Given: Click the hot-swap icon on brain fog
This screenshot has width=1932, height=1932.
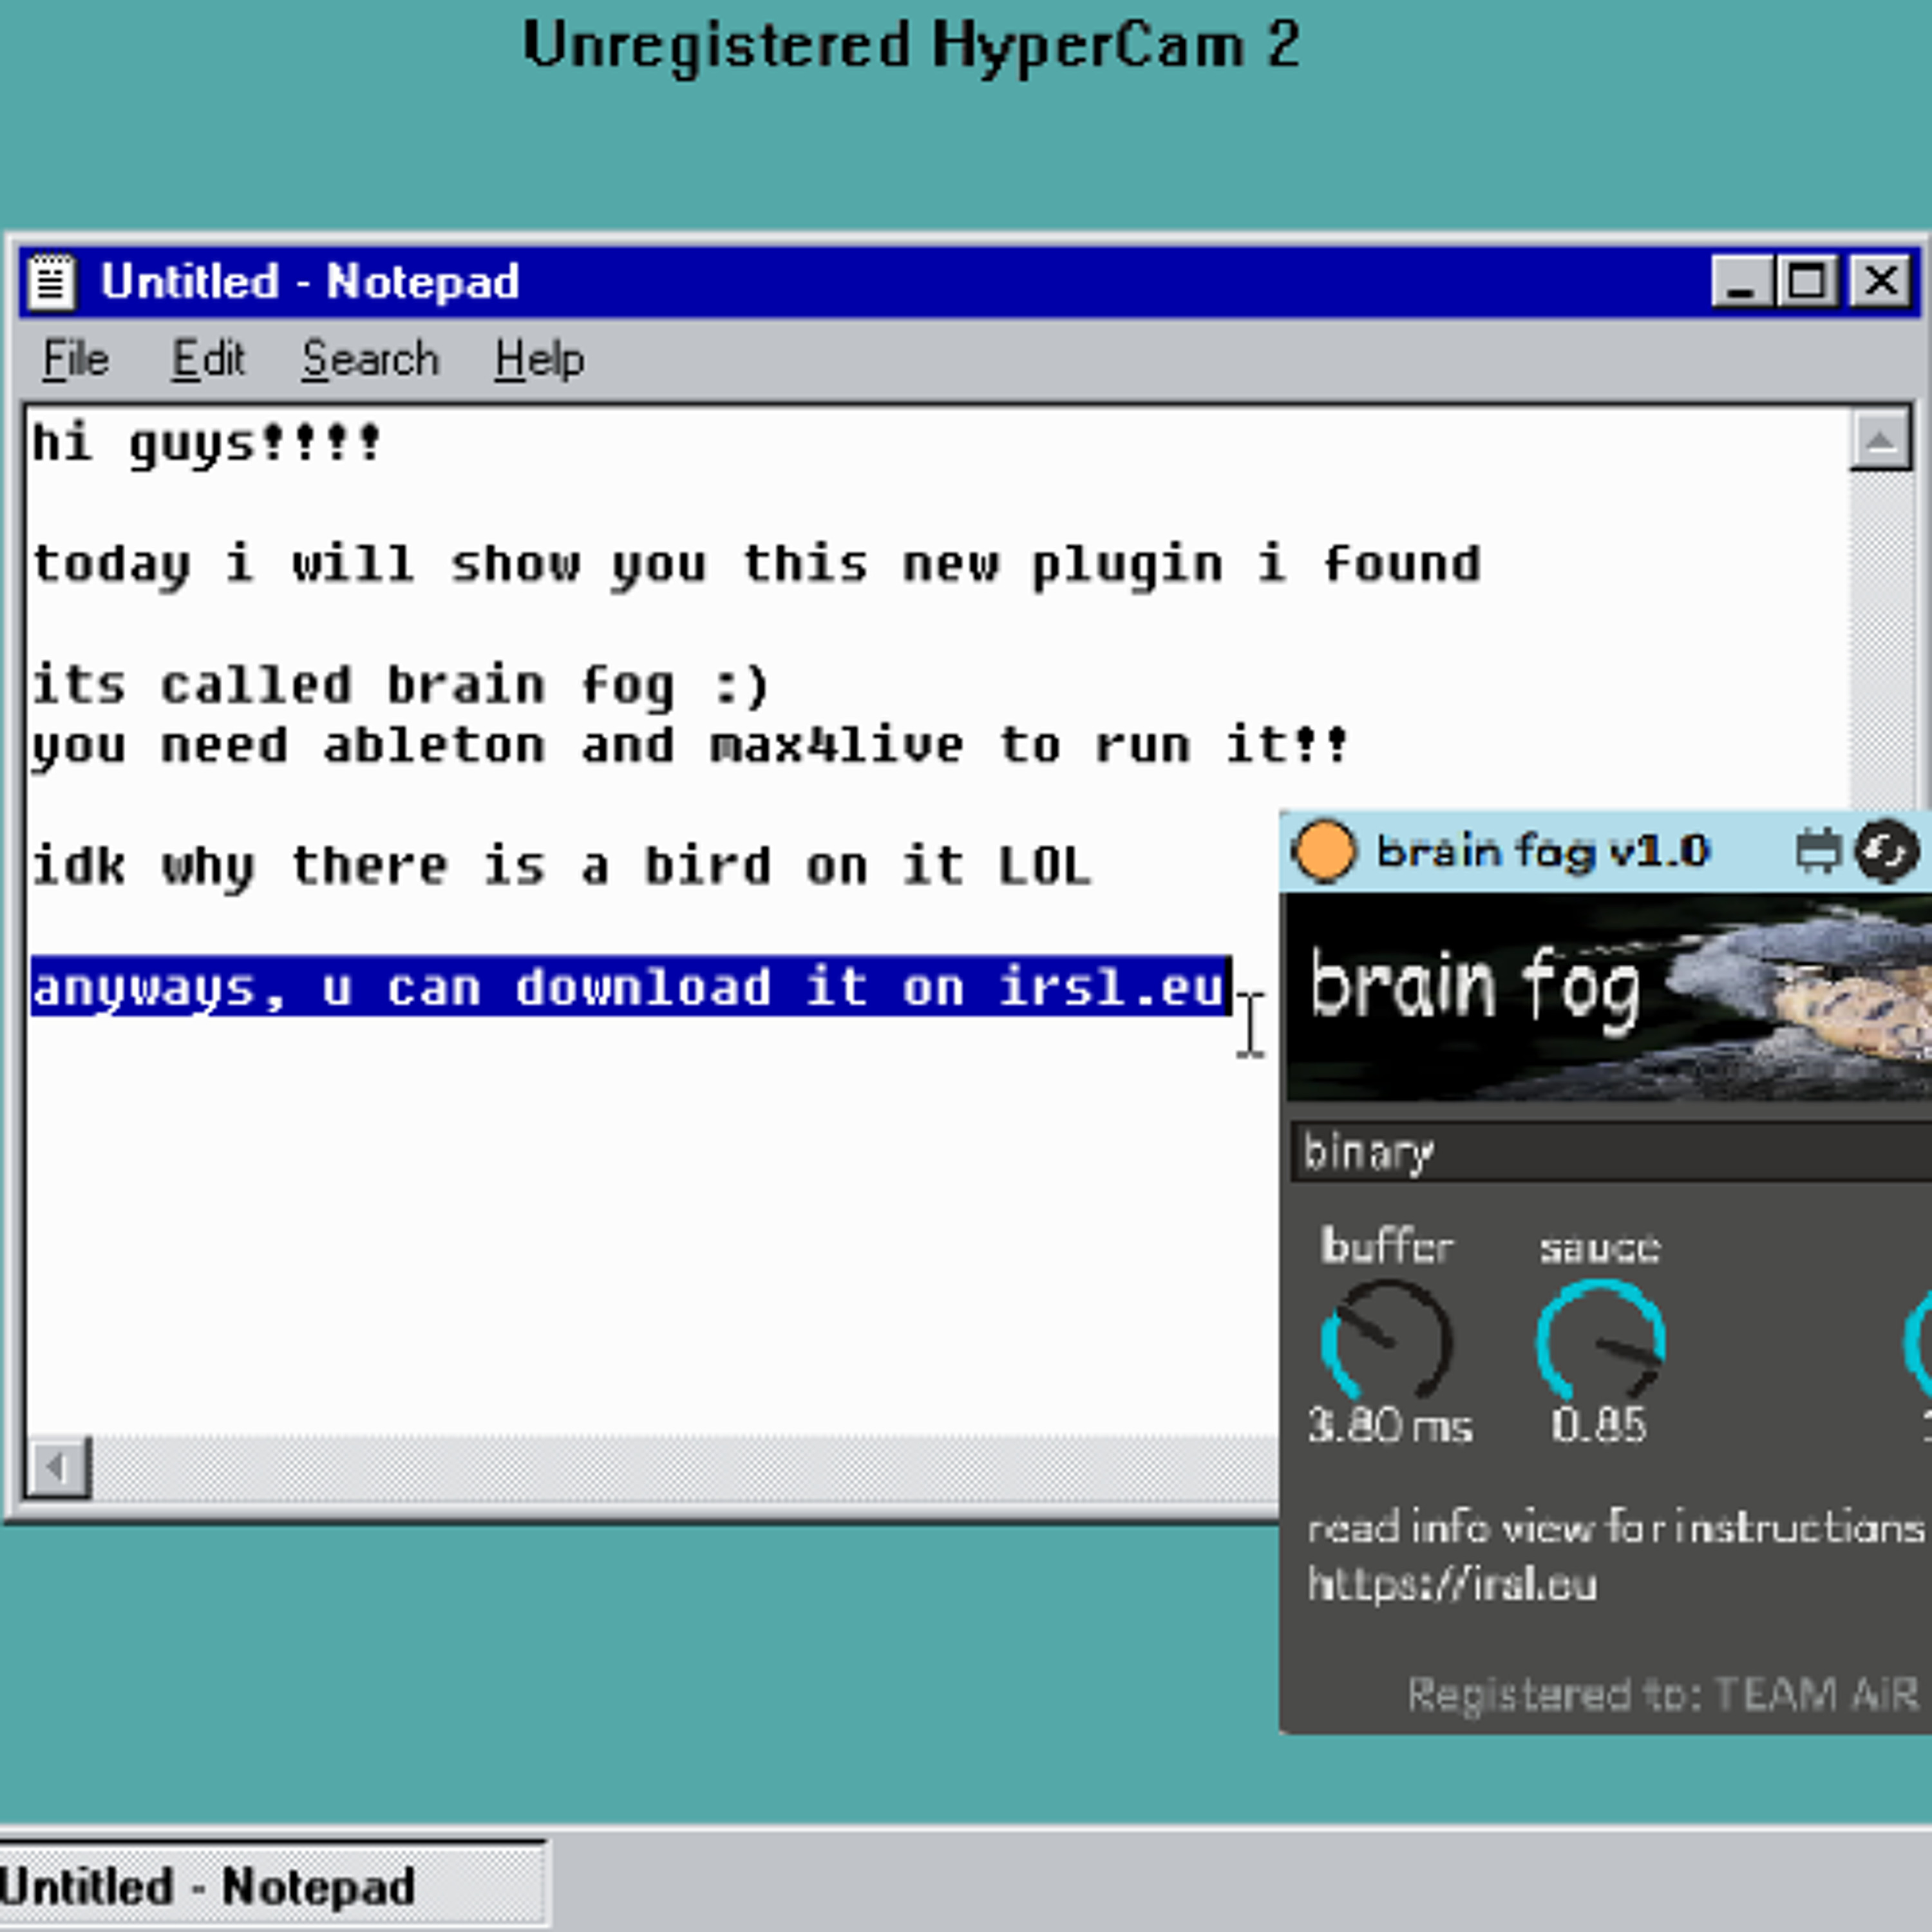Looking at the screenshot, I should click(1886, 852).
